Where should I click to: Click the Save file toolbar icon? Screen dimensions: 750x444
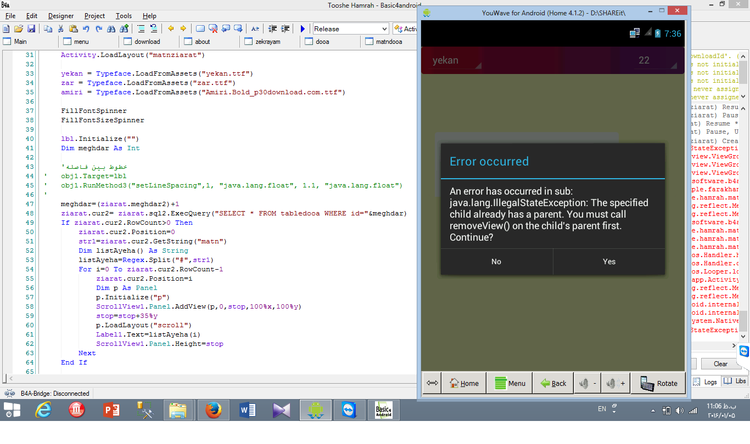pos(31,29)
